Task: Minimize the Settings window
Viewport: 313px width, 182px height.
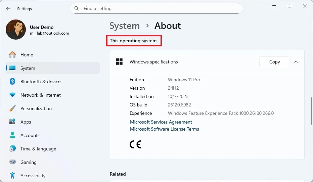Action: pyautogui.click(x=274, y=6)
